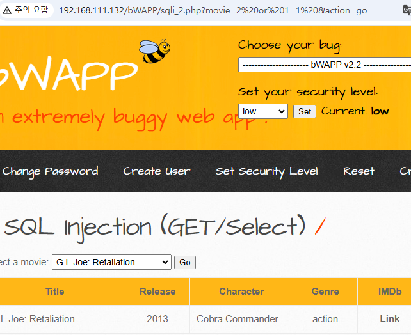411x335 pixels.
Task: Click the Reset menu item
Action: (x=359, y=171)
